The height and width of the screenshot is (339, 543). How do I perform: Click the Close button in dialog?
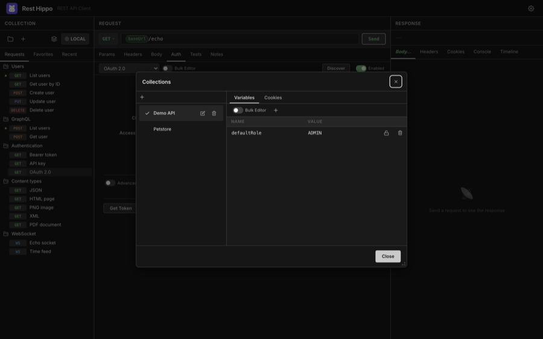coord(388,256)
